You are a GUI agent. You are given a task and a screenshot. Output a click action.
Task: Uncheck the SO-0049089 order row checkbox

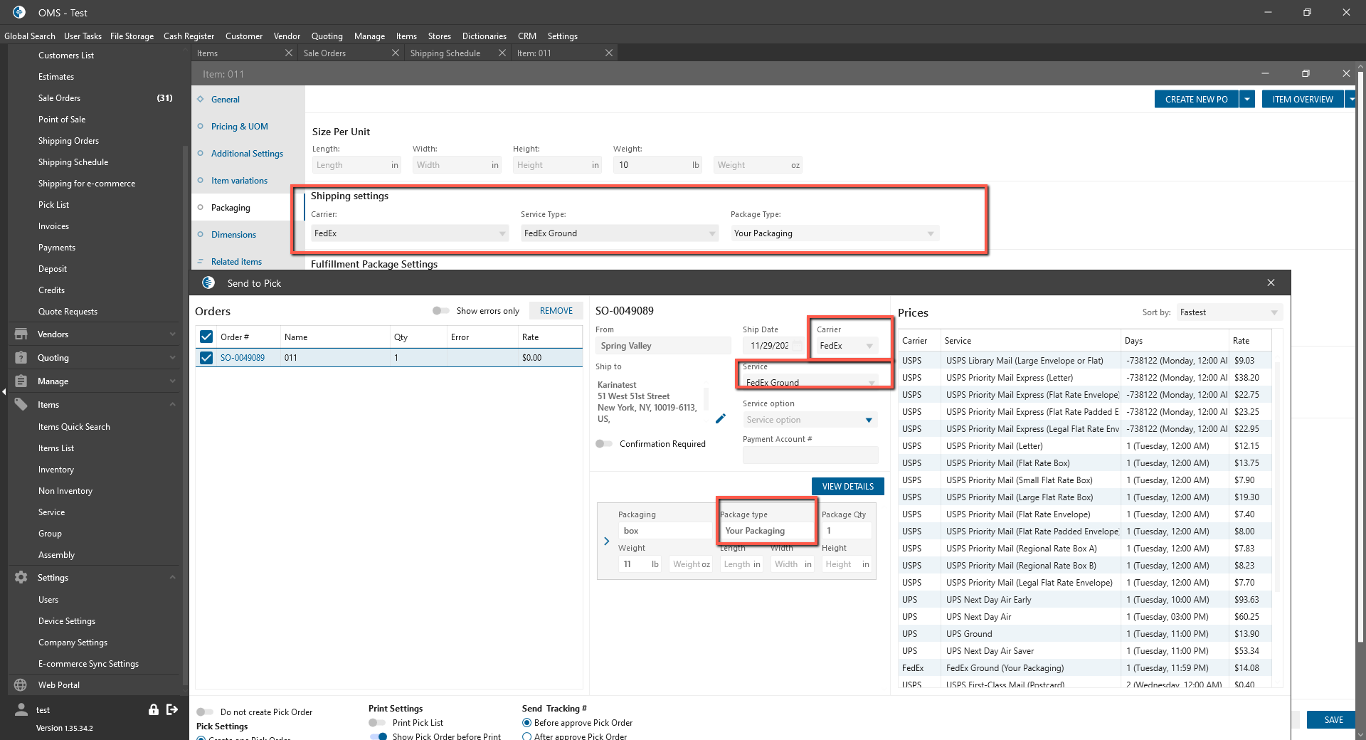coord(206,357)
